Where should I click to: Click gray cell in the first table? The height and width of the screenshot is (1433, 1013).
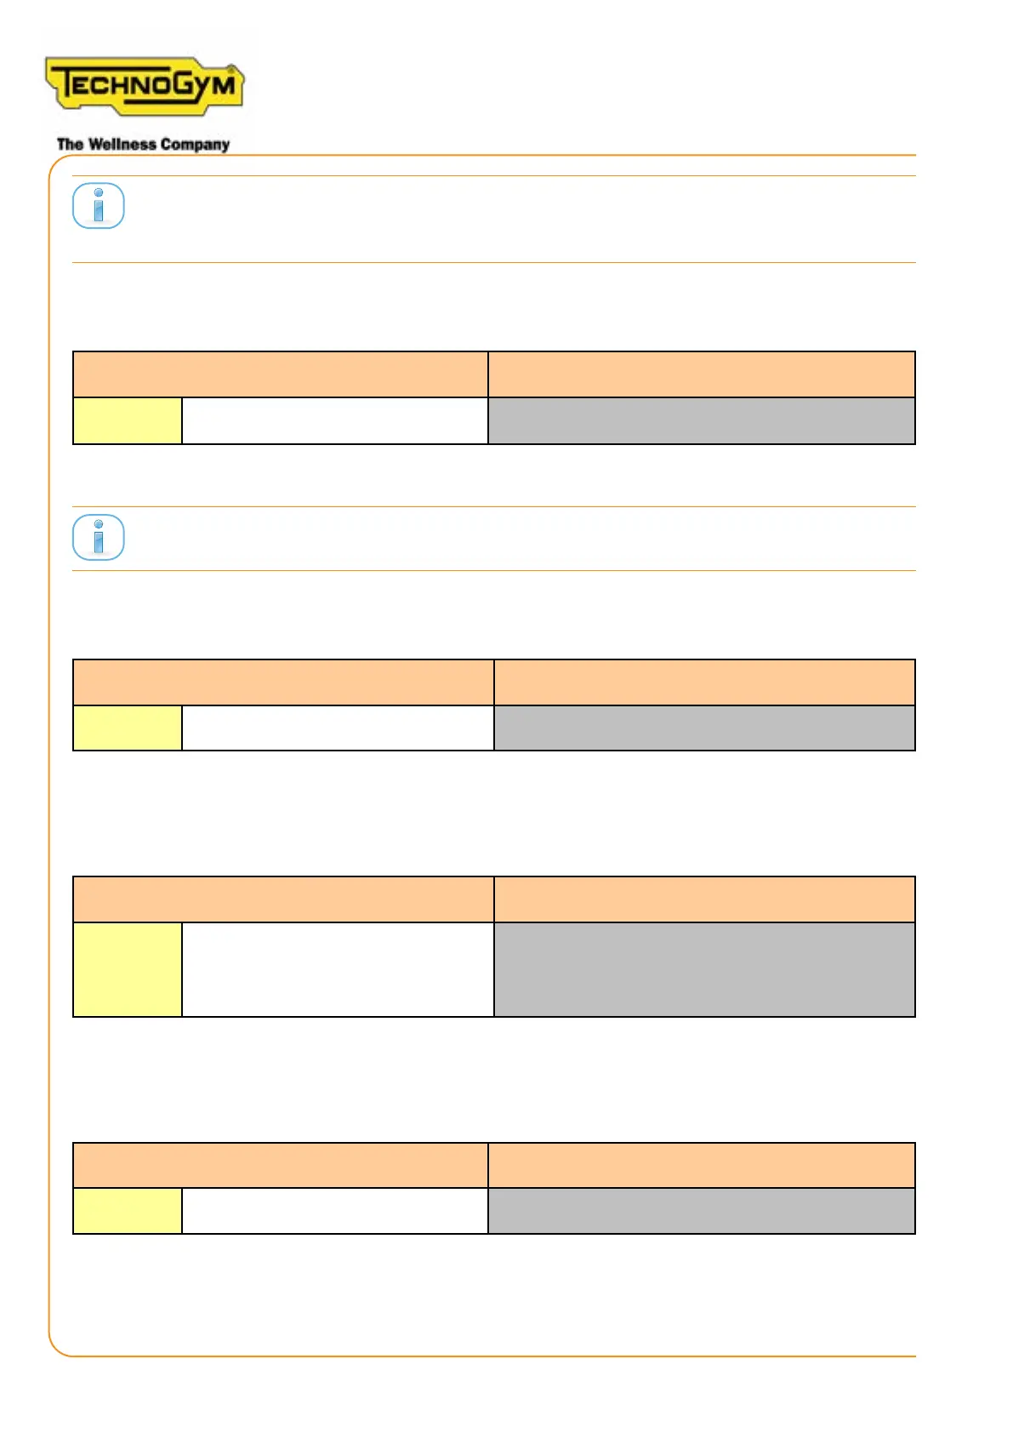click(701, 420)
